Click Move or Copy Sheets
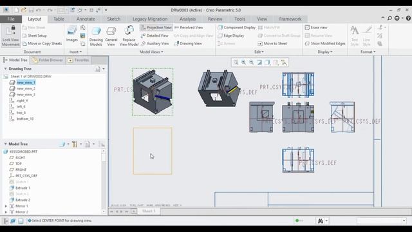Screen dimensions: 412x232 [x=42, y=43]
